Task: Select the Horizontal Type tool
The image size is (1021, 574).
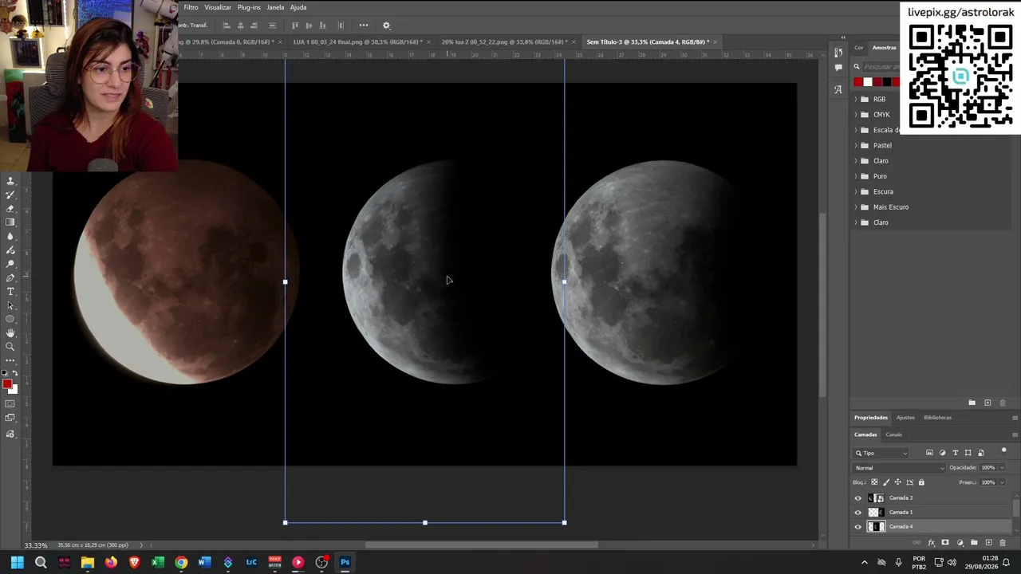Action: tap(10, 292)
